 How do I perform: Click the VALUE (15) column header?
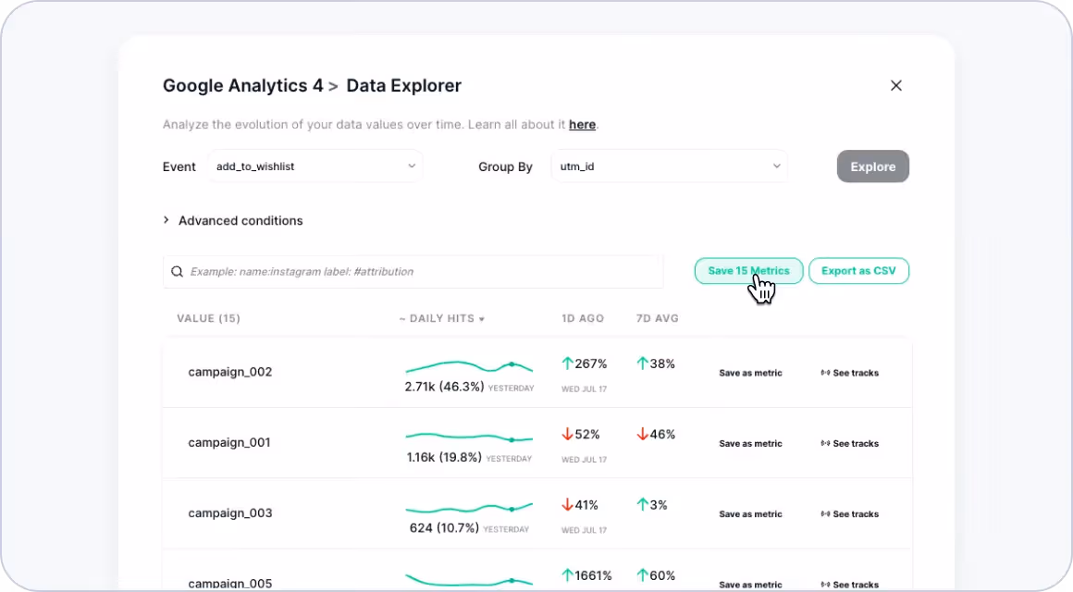coord(208,318)
